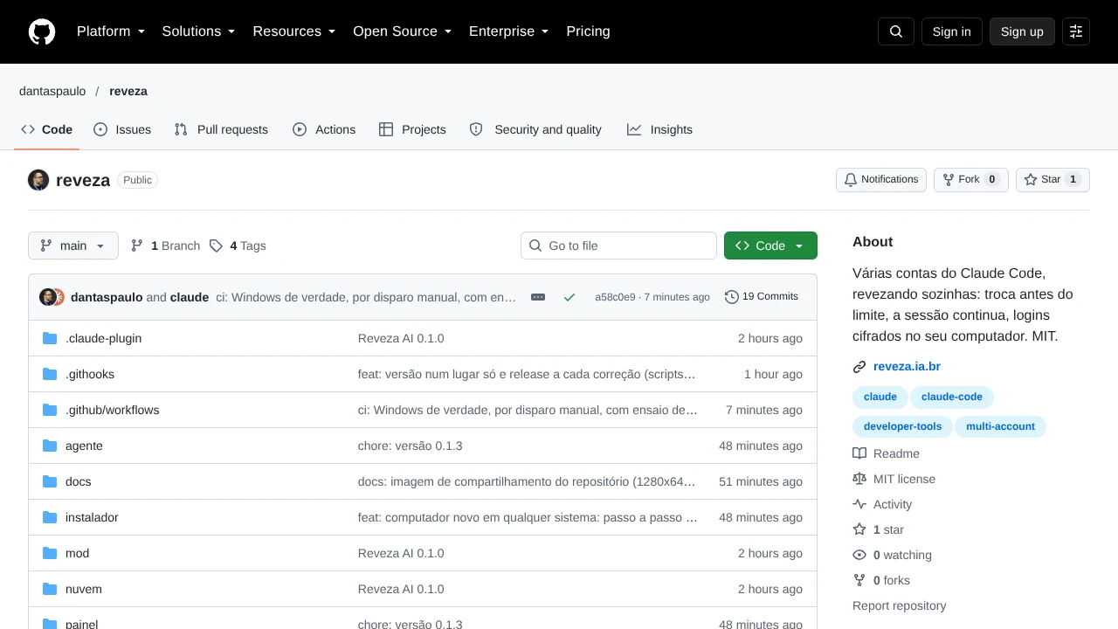Star the reveza repository
The width and height of the screenshot is (1118, 629).
click(x=1052, y=180)
